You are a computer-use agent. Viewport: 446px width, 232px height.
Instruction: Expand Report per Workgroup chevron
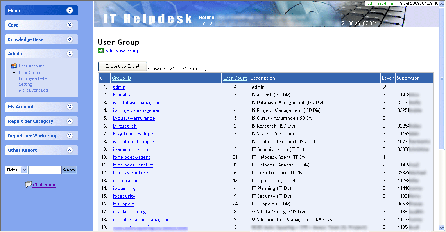pyautogui.click(x=70, y=136)
